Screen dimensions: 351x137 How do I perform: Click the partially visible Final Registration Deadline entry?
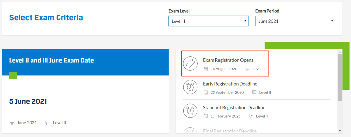click(230, 131)
